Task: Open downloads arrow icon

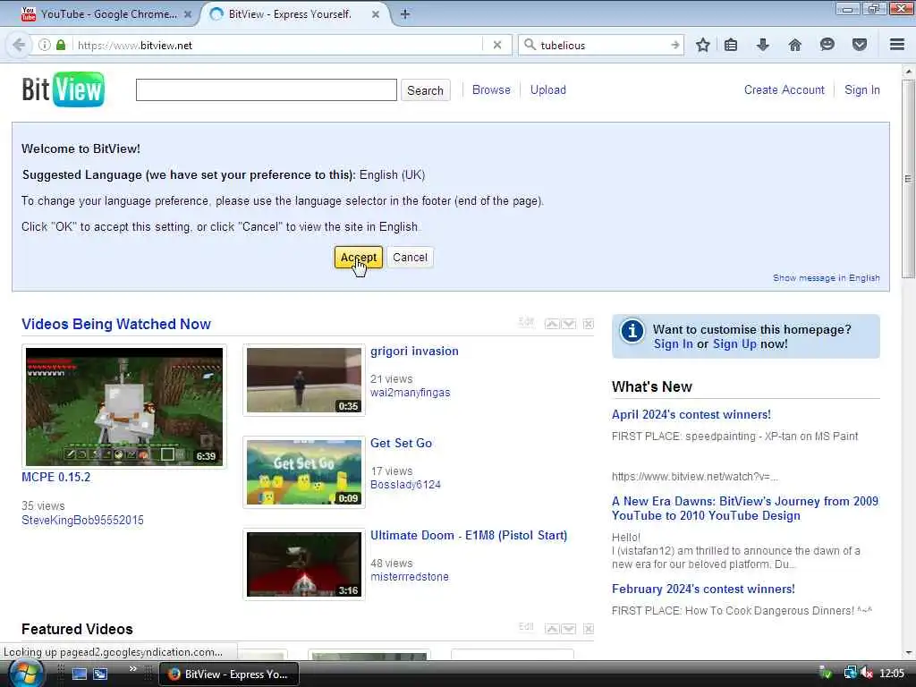Action: coord(762,45)
